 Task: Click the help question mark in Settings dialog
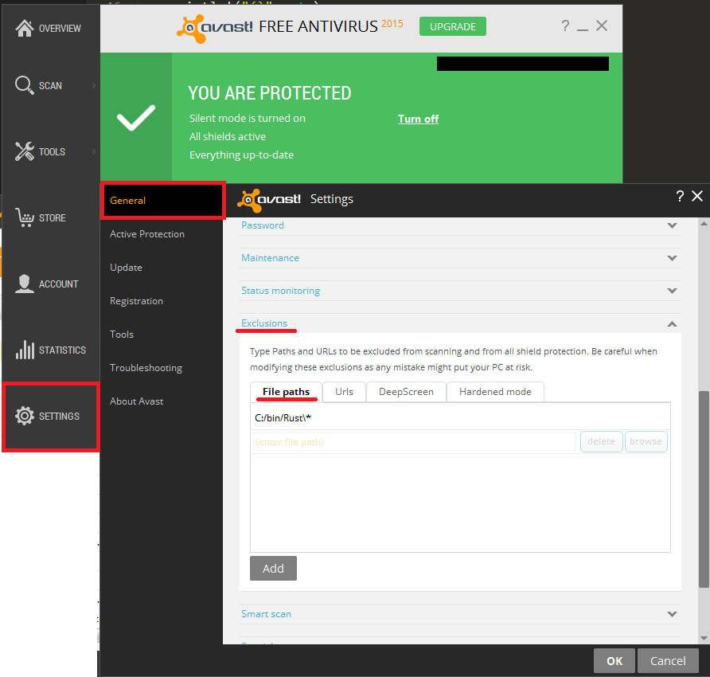tap(680, 196)
